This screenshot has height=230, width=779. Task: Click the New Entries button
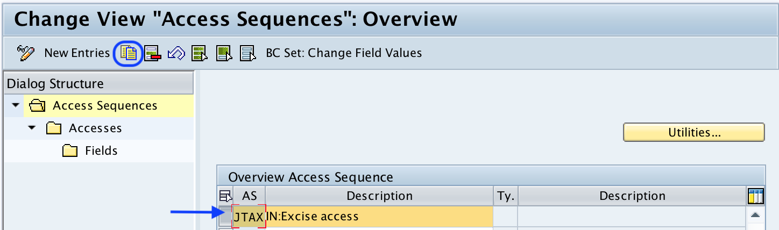77,53
